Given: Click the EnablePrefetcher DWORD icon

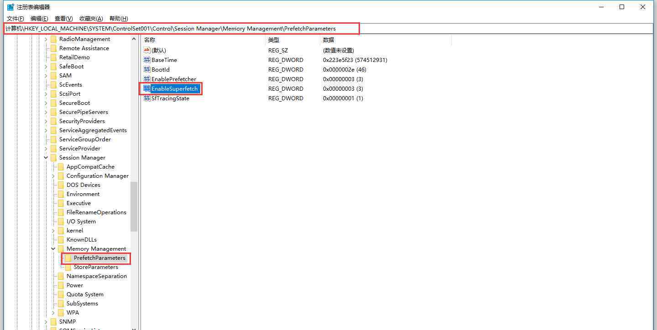Looking at the screenshot, I should tap(146, 79).
